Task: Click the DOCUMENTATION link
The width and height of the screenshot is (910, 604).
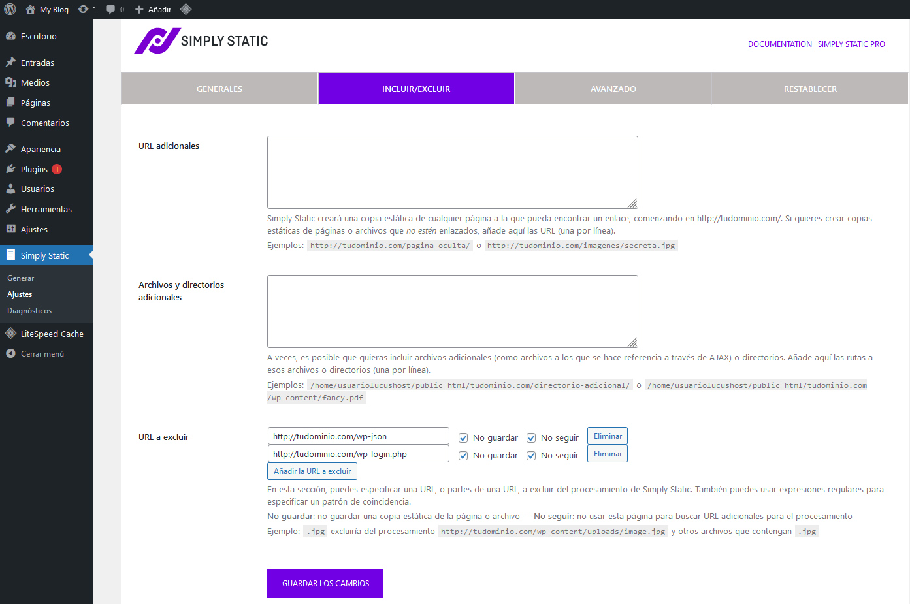Action: [x=780, y=44]
